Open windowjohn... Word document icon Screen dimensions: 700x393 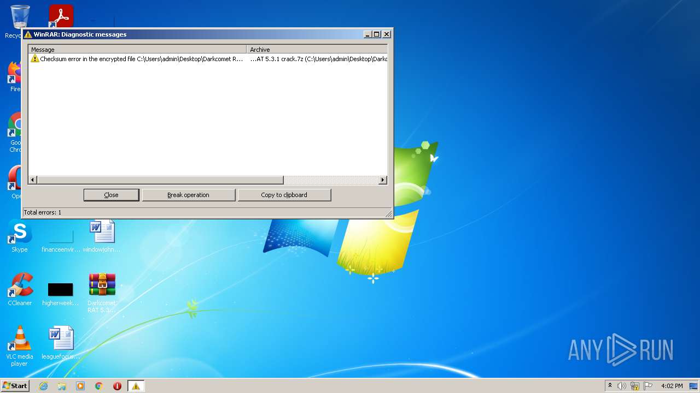coord(102,236)
